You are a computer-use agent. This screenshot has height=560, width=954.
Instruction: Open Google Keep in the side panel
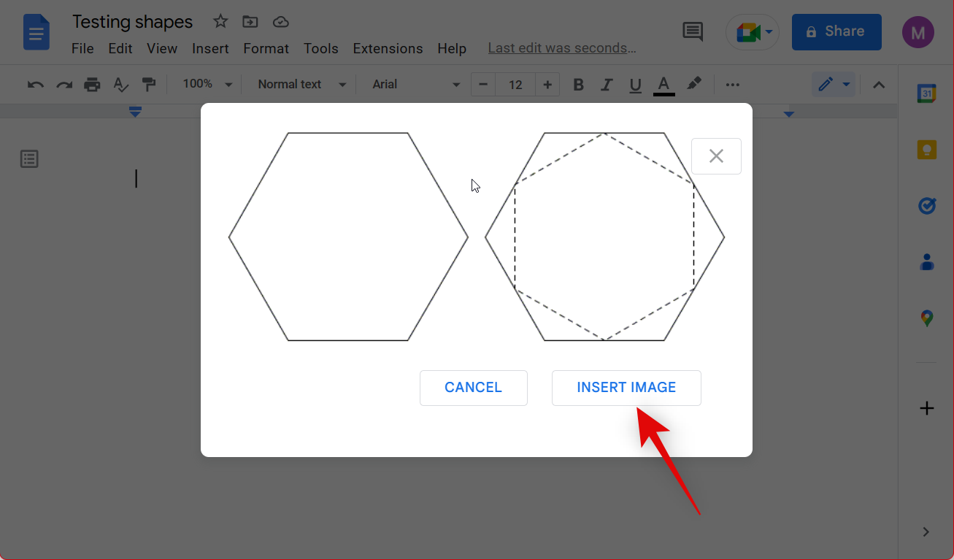(926, 150)
